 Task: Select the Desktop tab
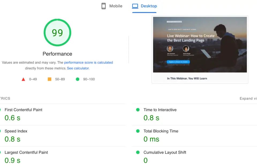pos(144,6)
